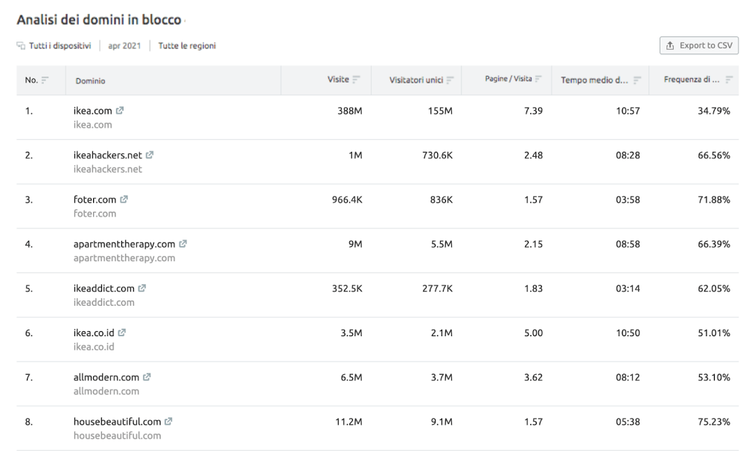Open ikea.com external link icon
This screenshot has width=752, height=456.
(x=120, y=110)
